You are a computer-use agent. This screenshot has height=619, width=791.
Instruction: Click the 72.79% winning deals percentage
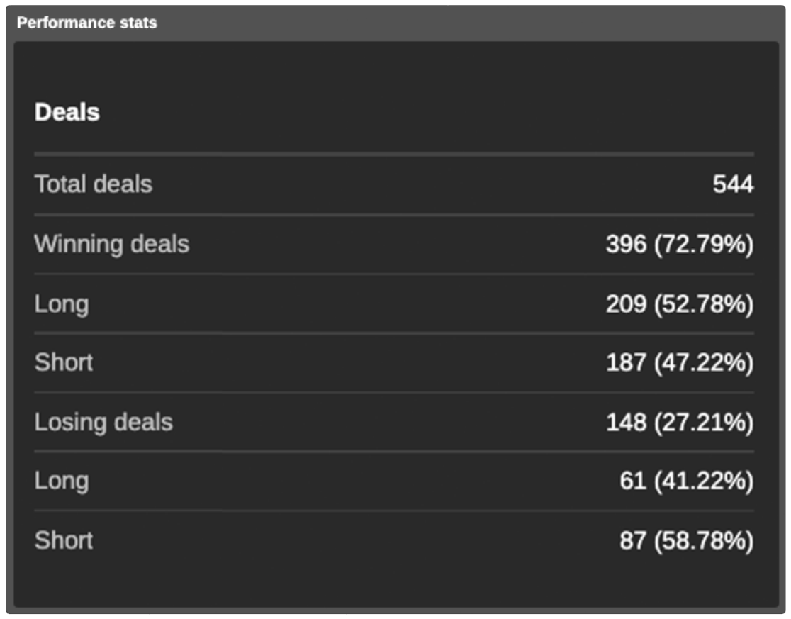[x=704, y=245]
